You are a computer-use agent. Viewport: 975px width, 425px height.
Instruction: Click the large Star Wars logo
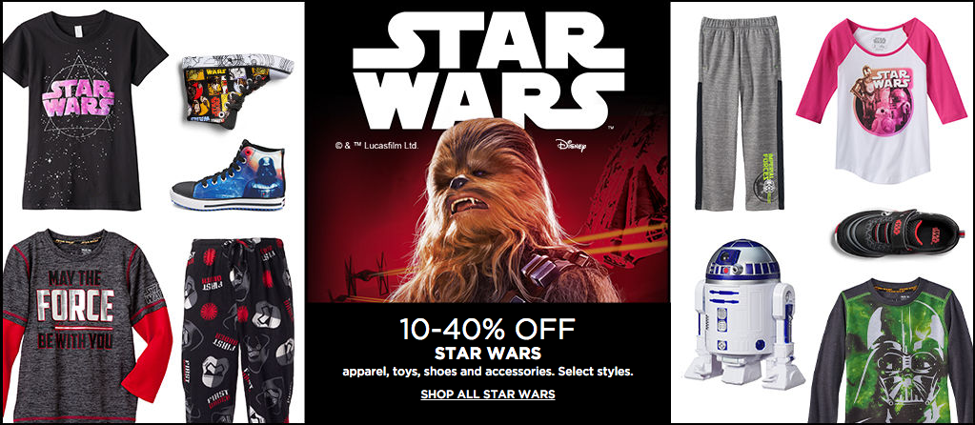click(488, 71)
